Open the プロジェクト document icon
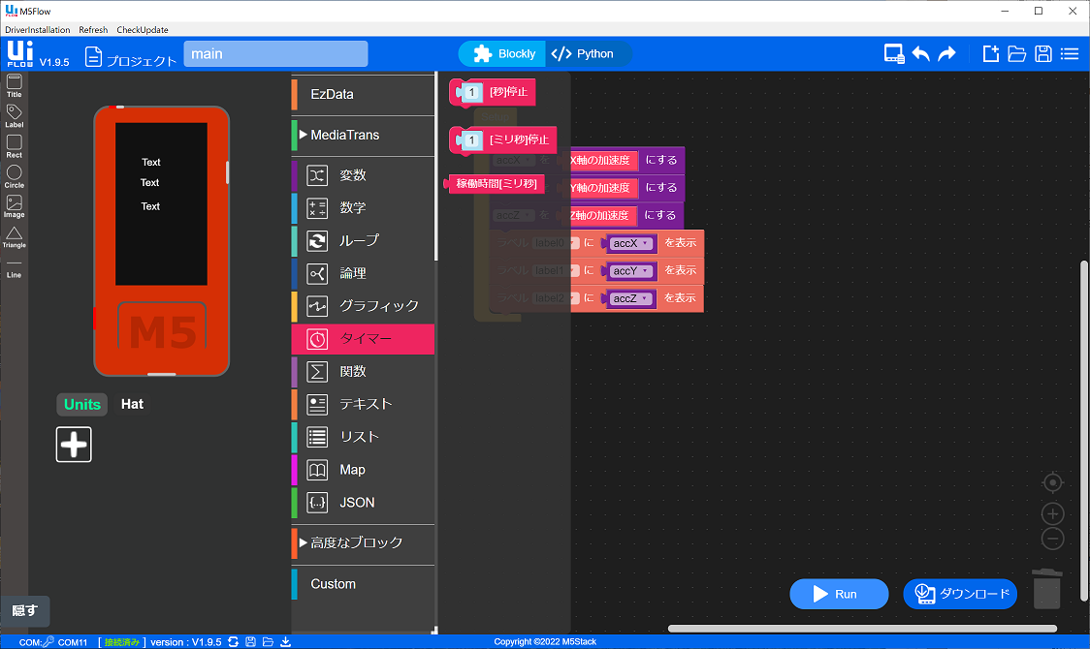 click(93, 56)
